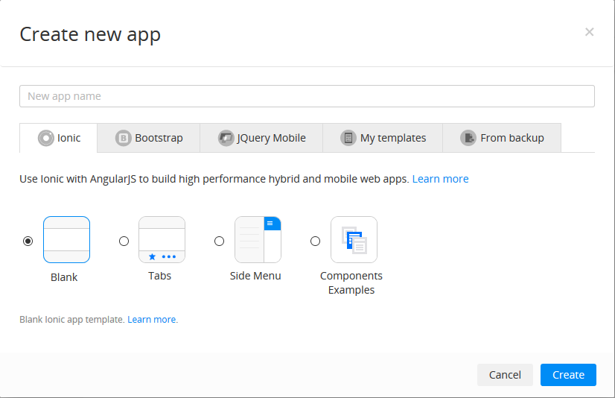Open Learn more link for Blank template
615x398 pixels.
[x=151, y=320]
